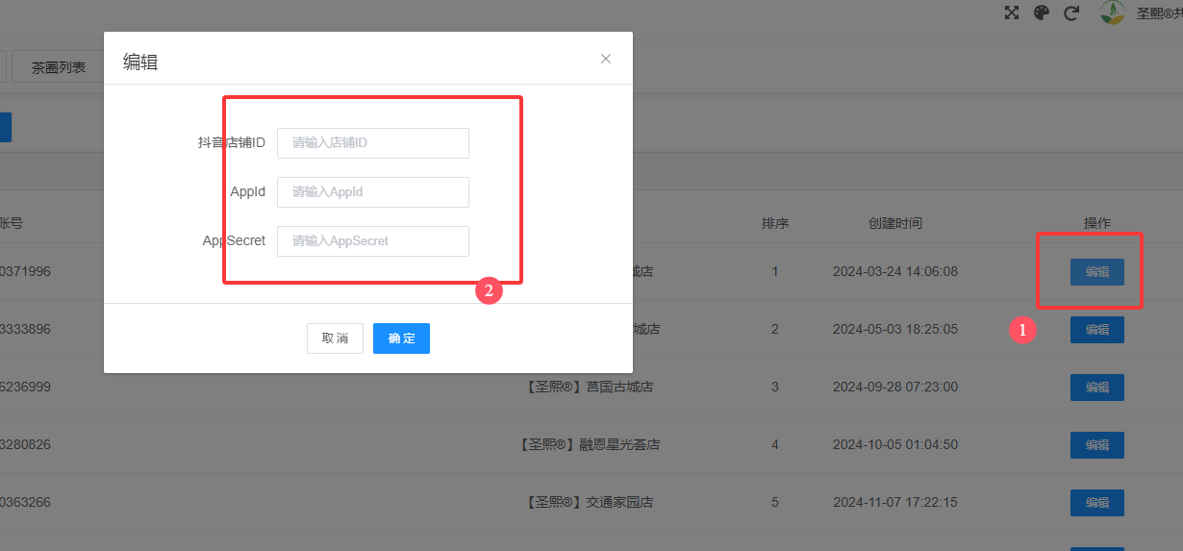Open the theme palette icon
Image resolution: width=1183 pixels, height=551 pixels.
point(1041,13)
